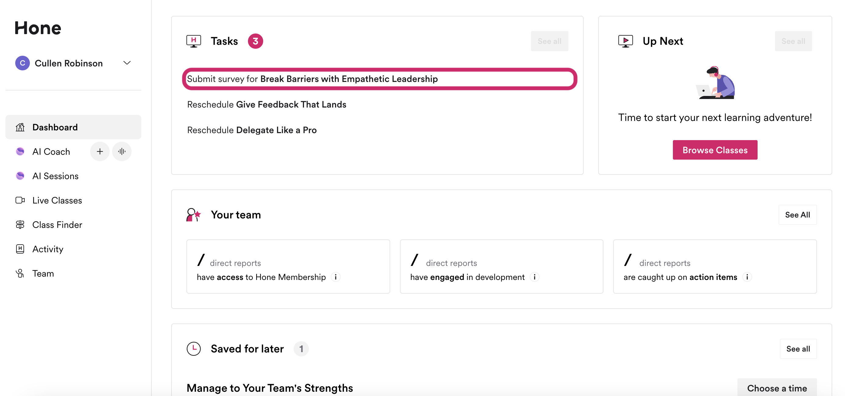
Task: Open the Team page in sidebar
Action: pyautogui.click(x=43, y=273)
